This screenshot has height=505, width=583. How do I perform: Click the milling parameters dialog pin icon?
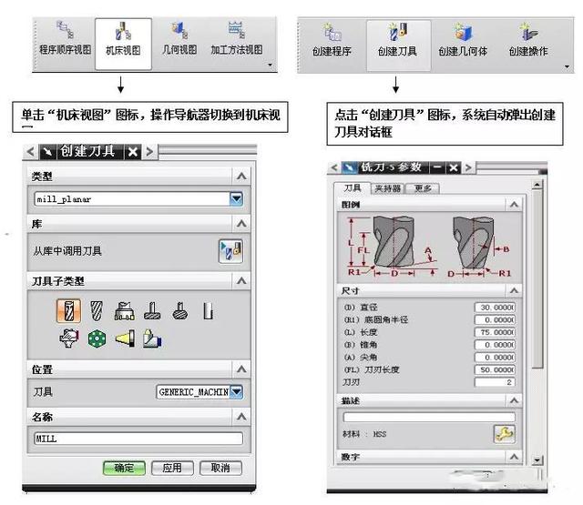click(x=349, y=167)
